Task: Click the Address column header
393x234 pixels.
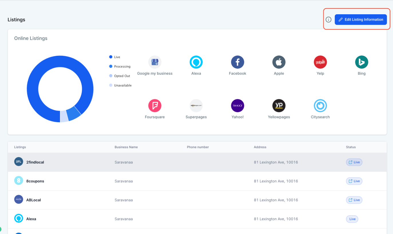Action: click(260, 147)
